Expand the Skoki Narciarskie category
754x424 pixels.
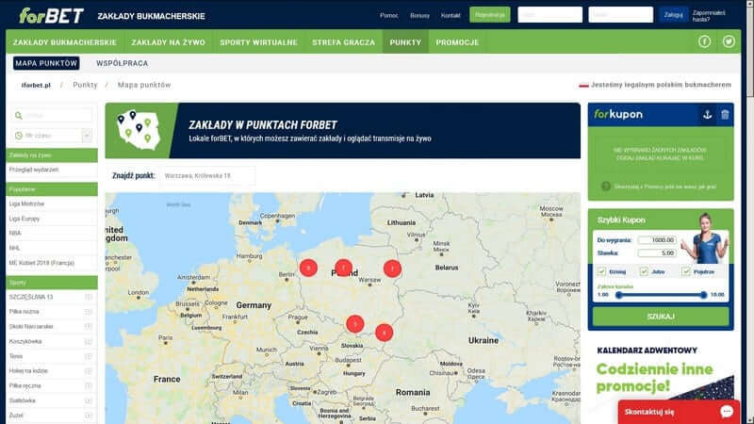point(89,326)
